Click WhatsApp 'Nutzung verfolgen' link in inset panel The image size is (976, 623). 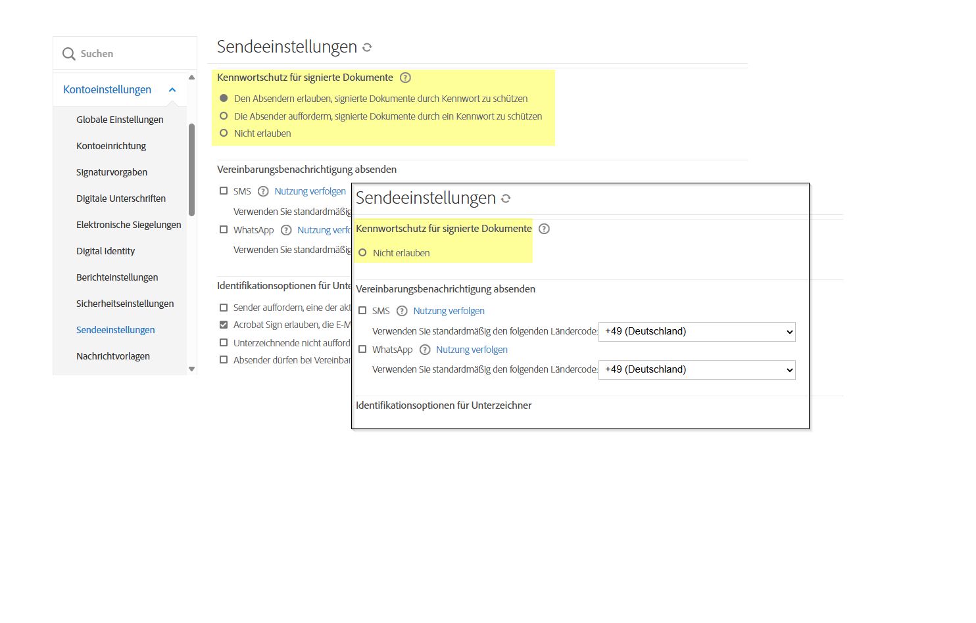[472, 350]
